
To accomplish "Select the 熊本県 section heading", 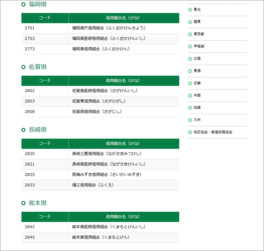I will pyautogui.click(x=38, y=203).
